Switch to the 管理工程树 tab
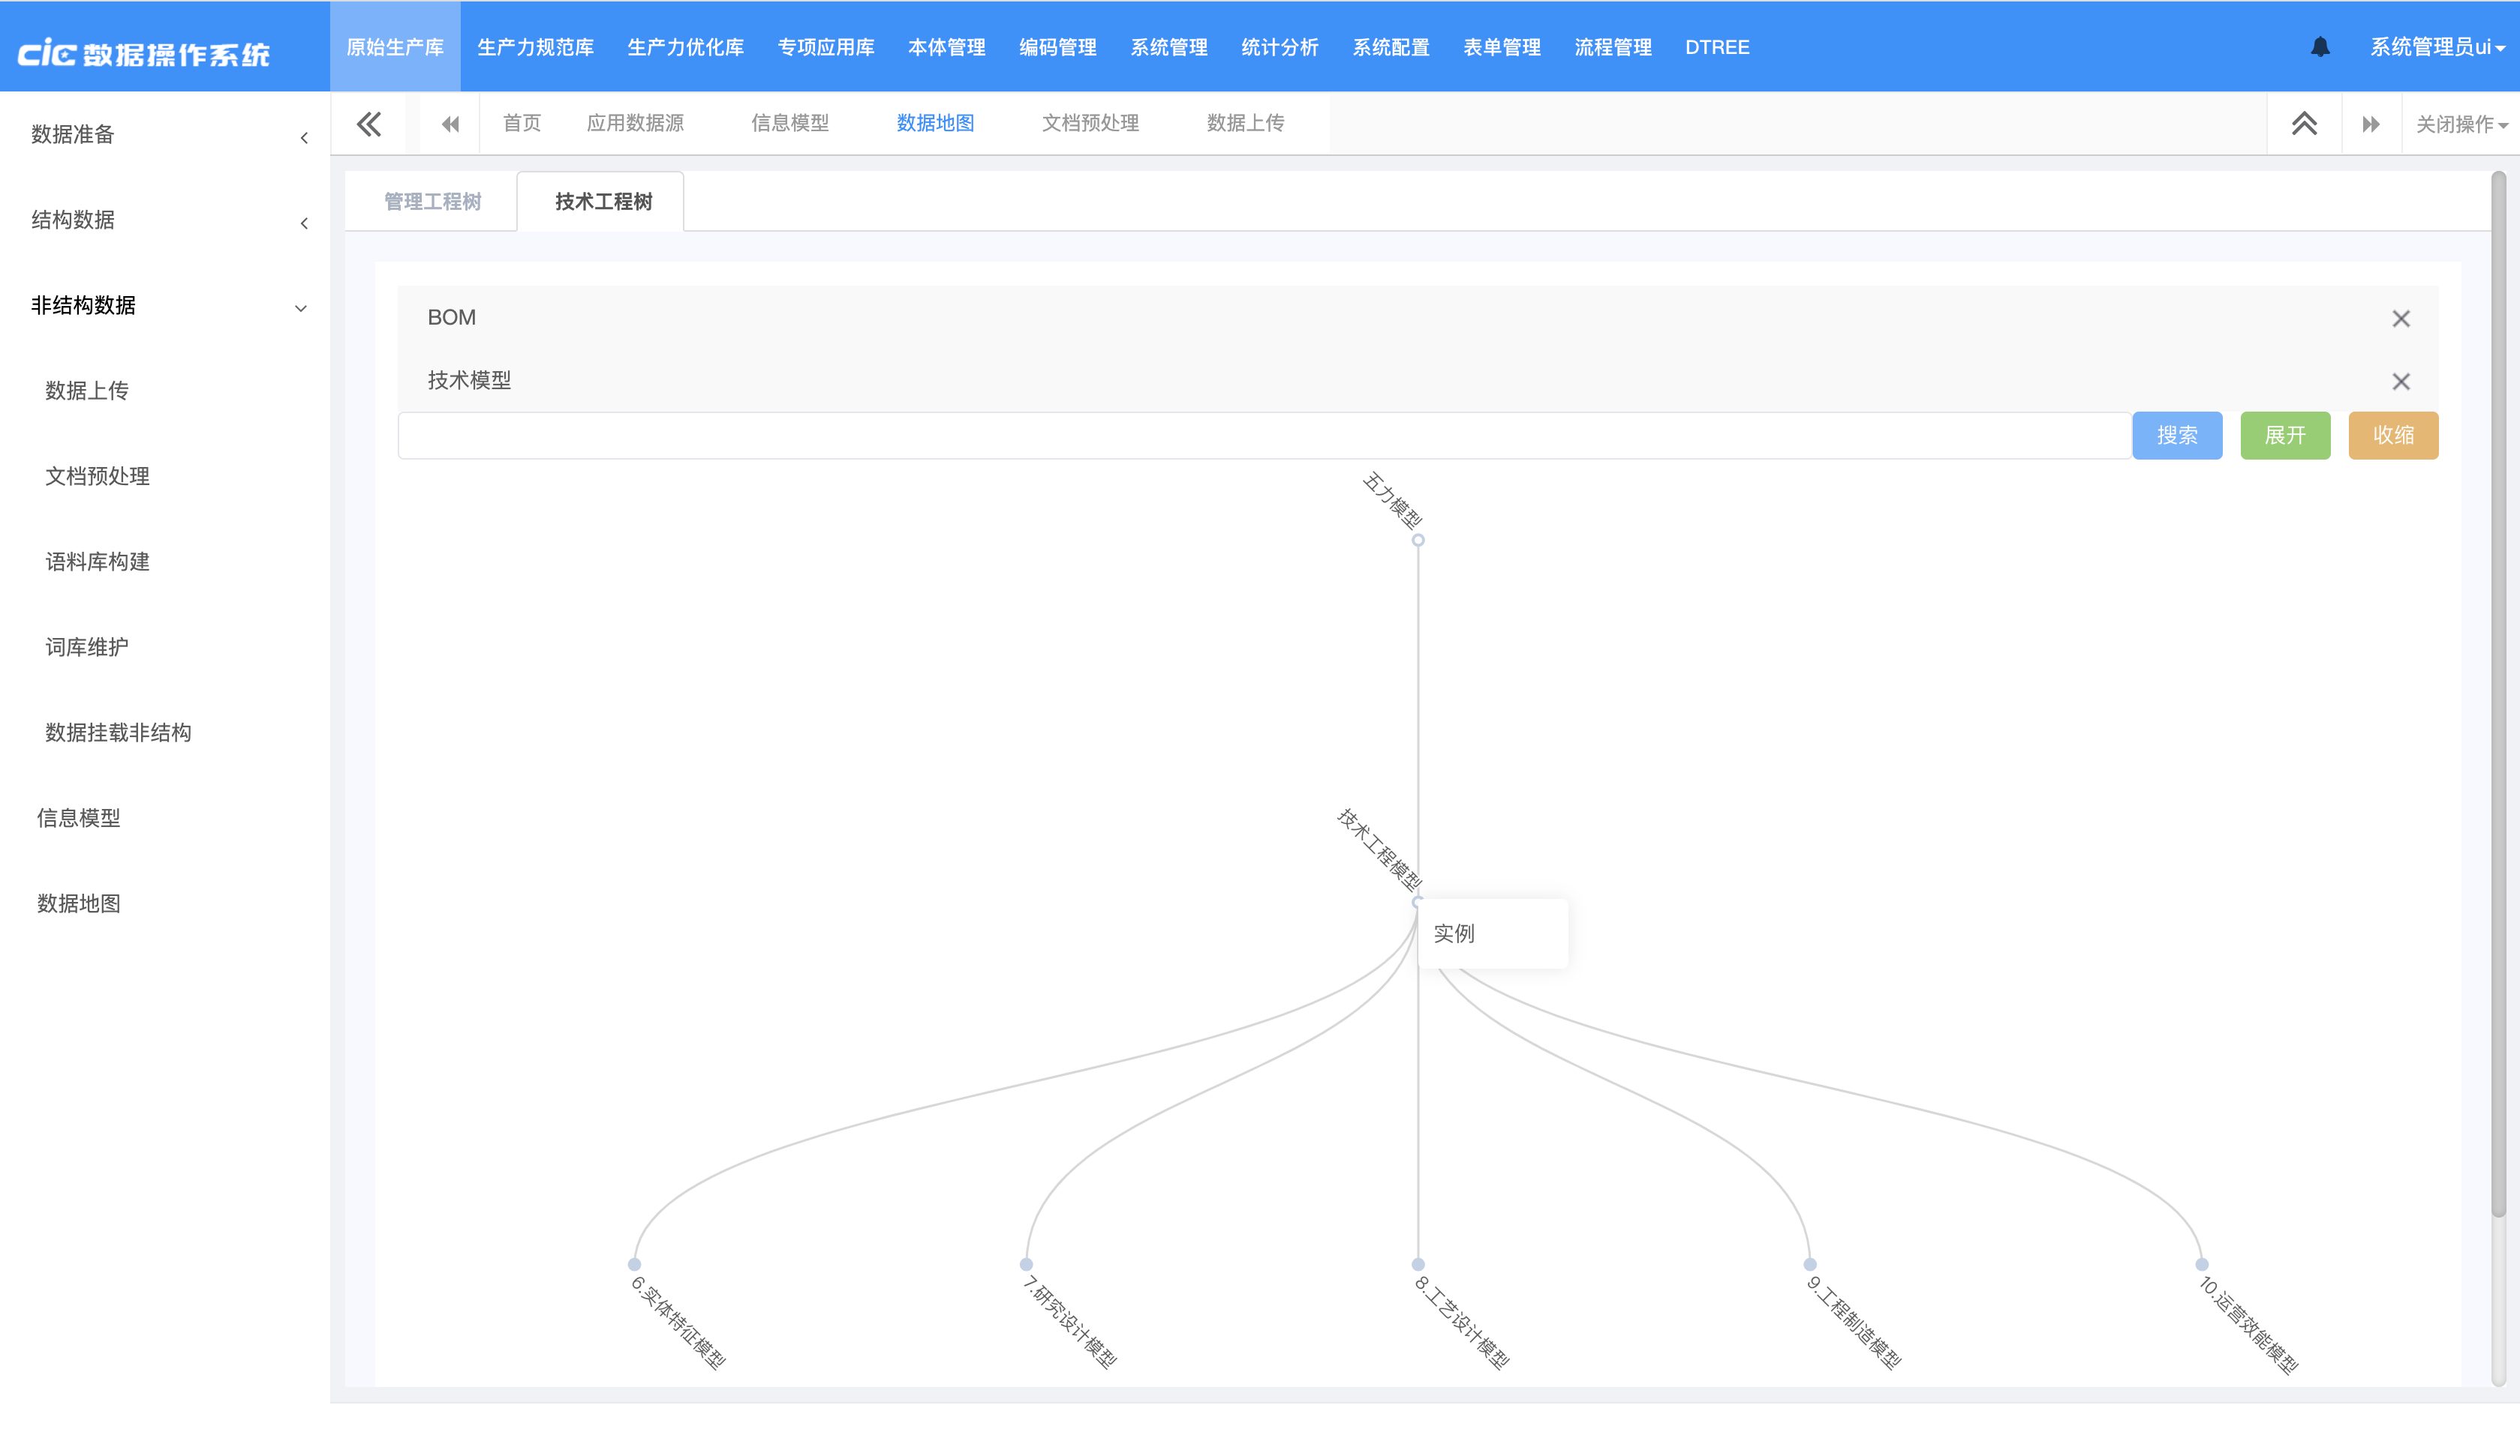Screen dimensions: 2520x1456 click(x=432, y=202)
